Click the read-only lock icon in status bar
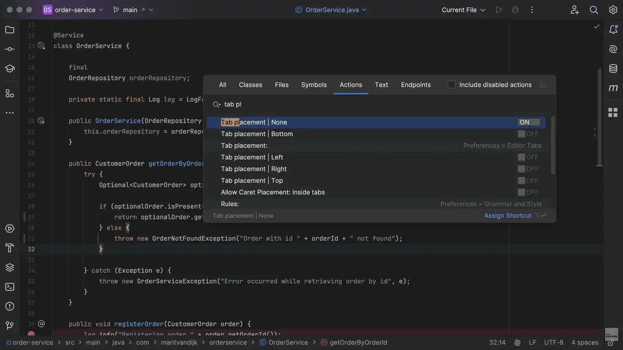The width and height of the screenshot is (623, 350). click(x=610, y=343)
